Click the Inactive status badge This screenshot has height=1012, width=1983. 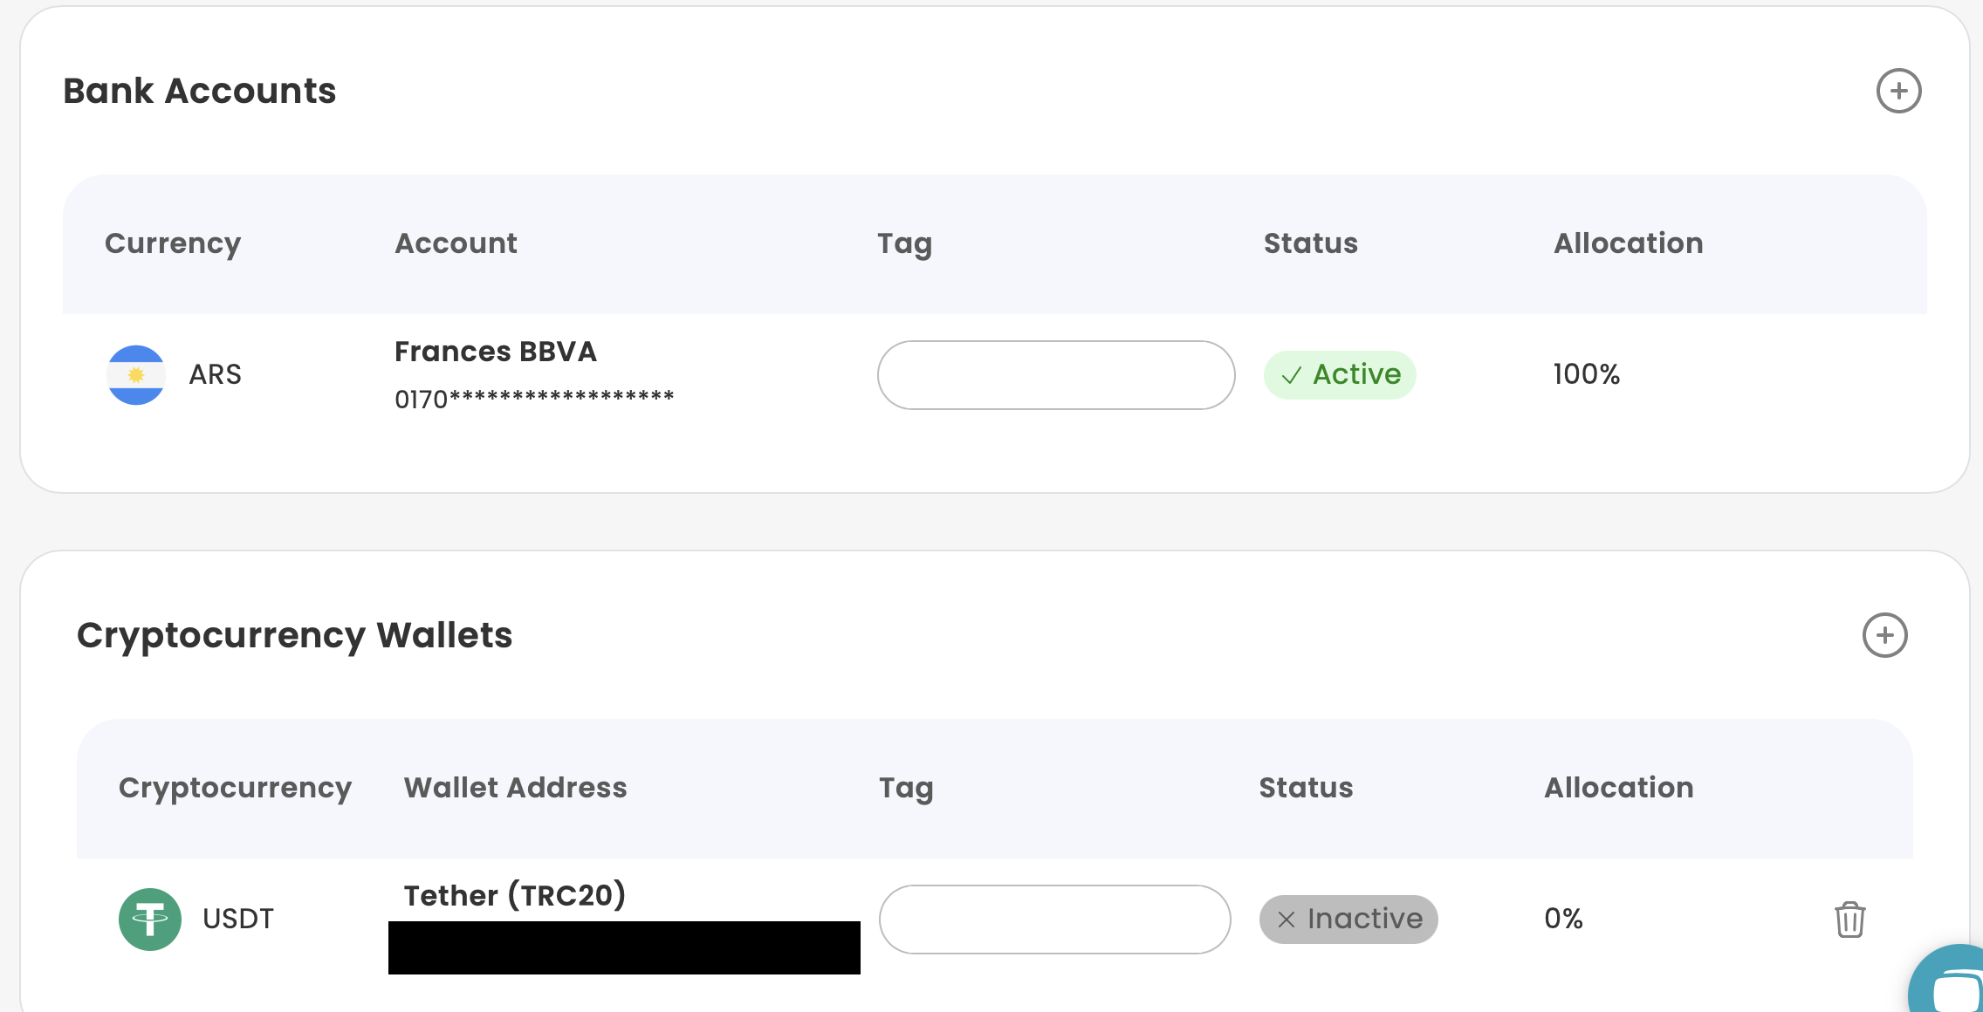[1348, 920]
